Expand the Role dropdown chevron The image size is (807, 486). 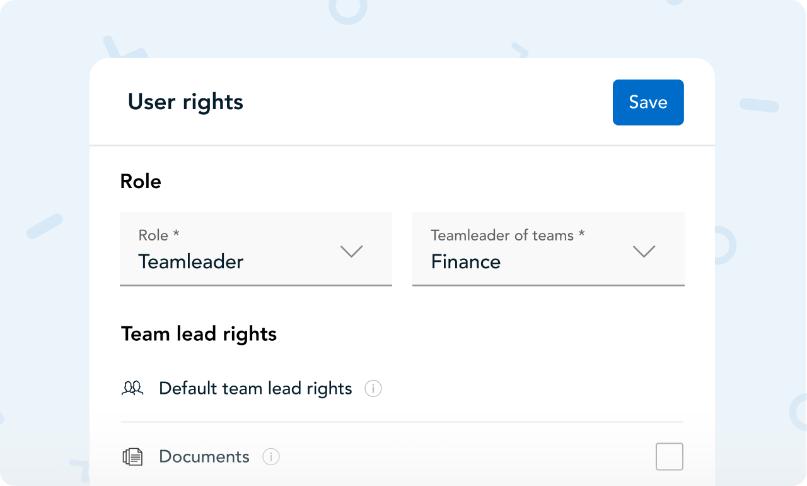[351, 251]
